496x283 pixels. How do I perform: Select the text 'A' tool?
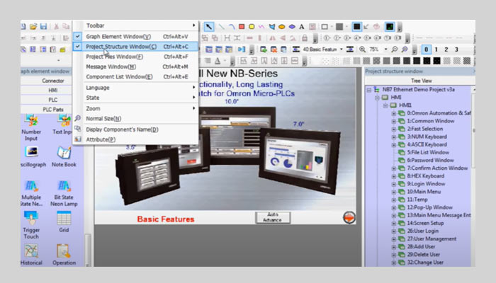[x=301, y=27]
